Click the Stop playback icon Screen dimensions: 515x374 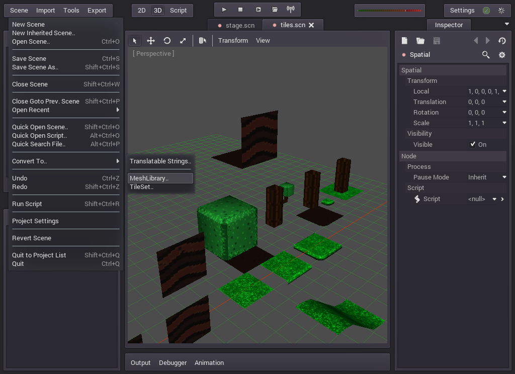click(240, 10)
